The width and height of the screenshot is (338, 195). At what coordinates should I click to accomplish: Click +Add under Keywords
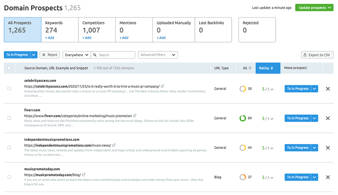[x=50, y=37]
